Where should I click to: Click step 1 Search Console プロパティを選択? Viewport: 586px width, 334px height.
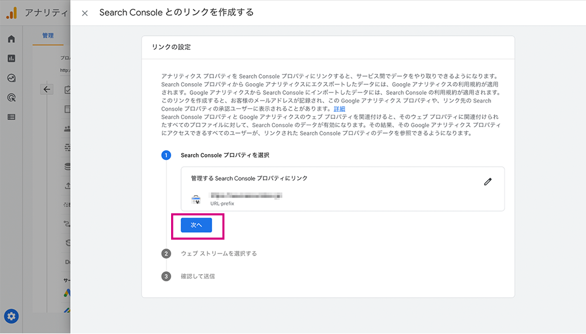coord(224,155)
